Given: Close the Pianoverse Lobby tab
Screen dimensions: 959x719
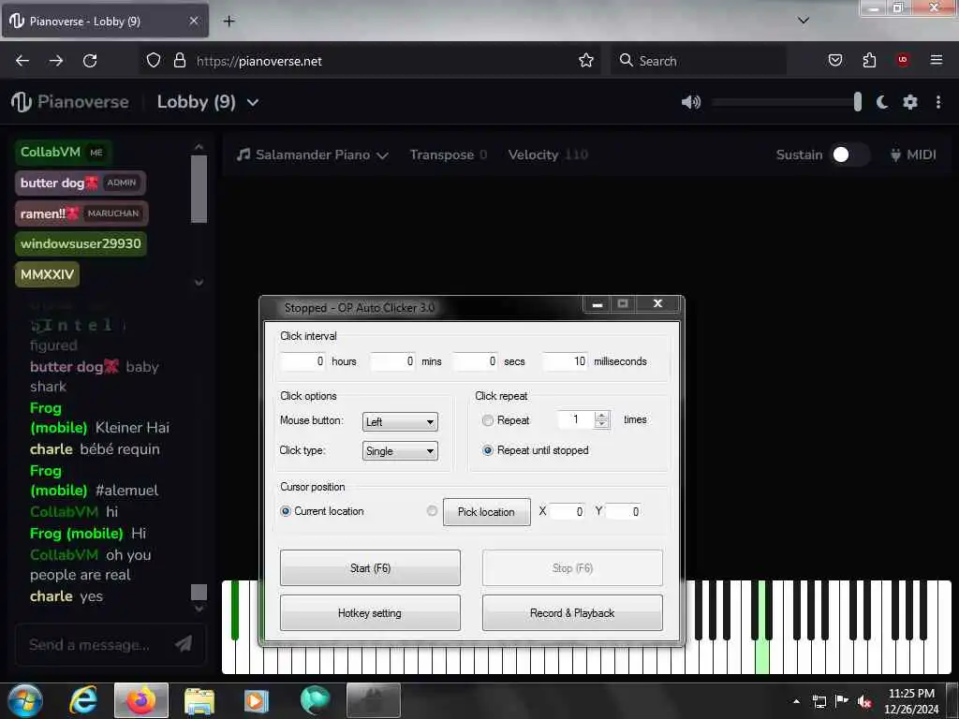Looking at the screenshot, I should pos(193,21).
